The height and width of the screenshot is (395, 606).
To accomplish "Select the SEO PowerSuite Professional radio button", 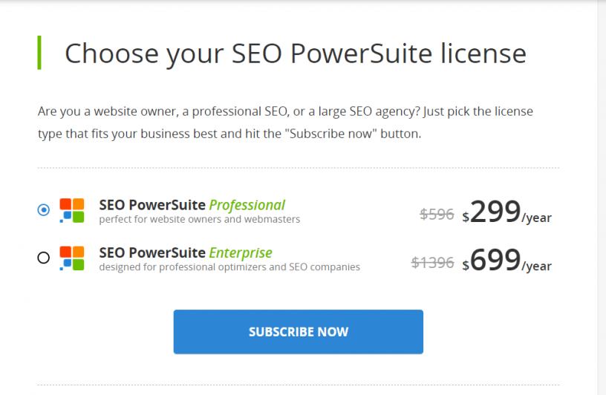I will click(44, 210).
